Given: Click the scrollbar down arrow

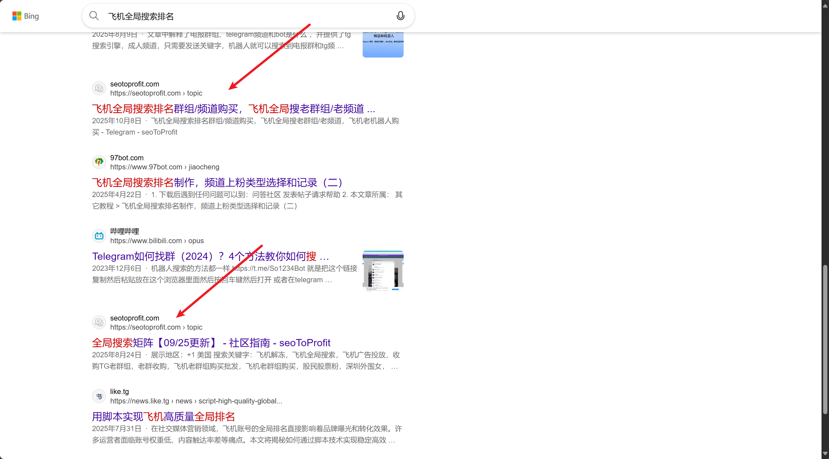Looking at the screenshot, I should point(825,453).
